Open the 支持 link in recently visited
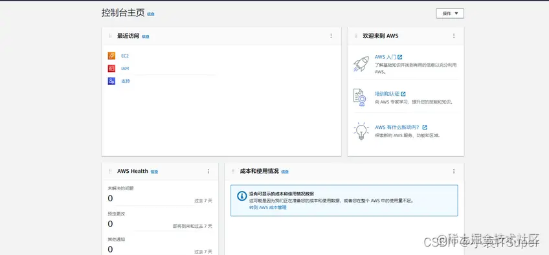 pyautogui.click(x=126, y=81)
